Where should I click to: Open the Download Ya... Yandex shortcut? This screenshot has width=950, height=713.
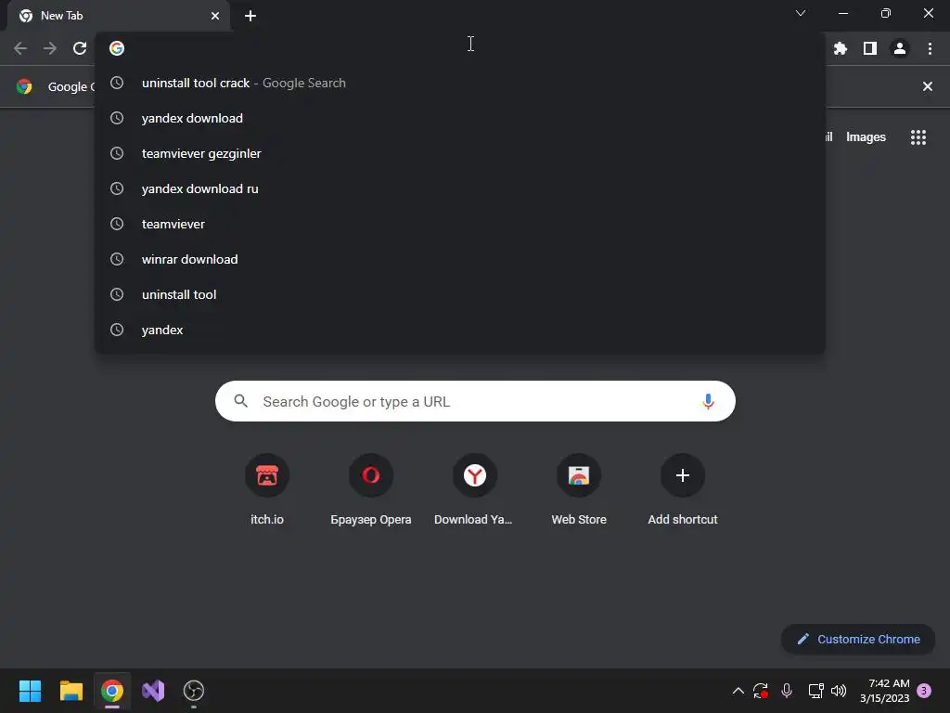coord(474,490)
